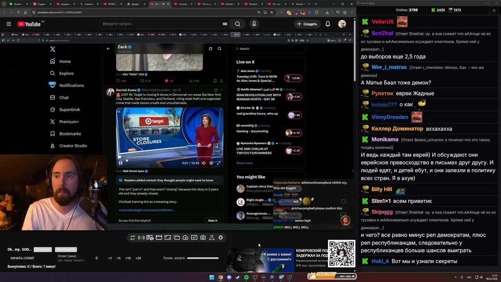Open Chat in the X sidebar

[x=59, y=98]
